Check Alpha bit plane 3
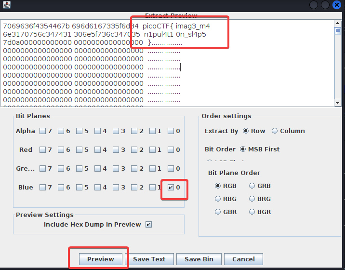Viewport: 345px width, 270px height. point(116,131)
